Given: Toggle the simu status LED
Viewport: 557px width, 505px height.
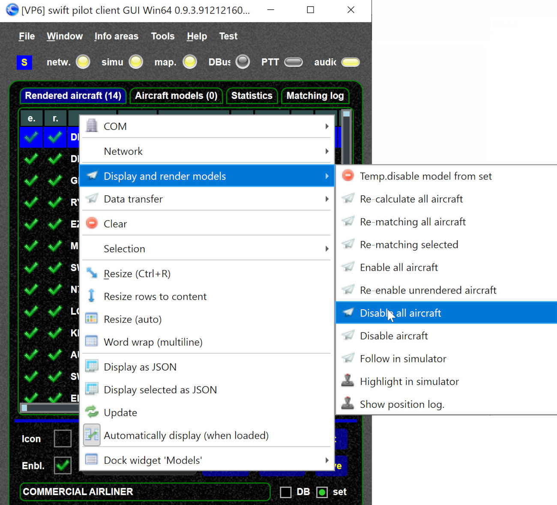Looking at the screenshot, I should pyautogui.click(x=136, y=62).
